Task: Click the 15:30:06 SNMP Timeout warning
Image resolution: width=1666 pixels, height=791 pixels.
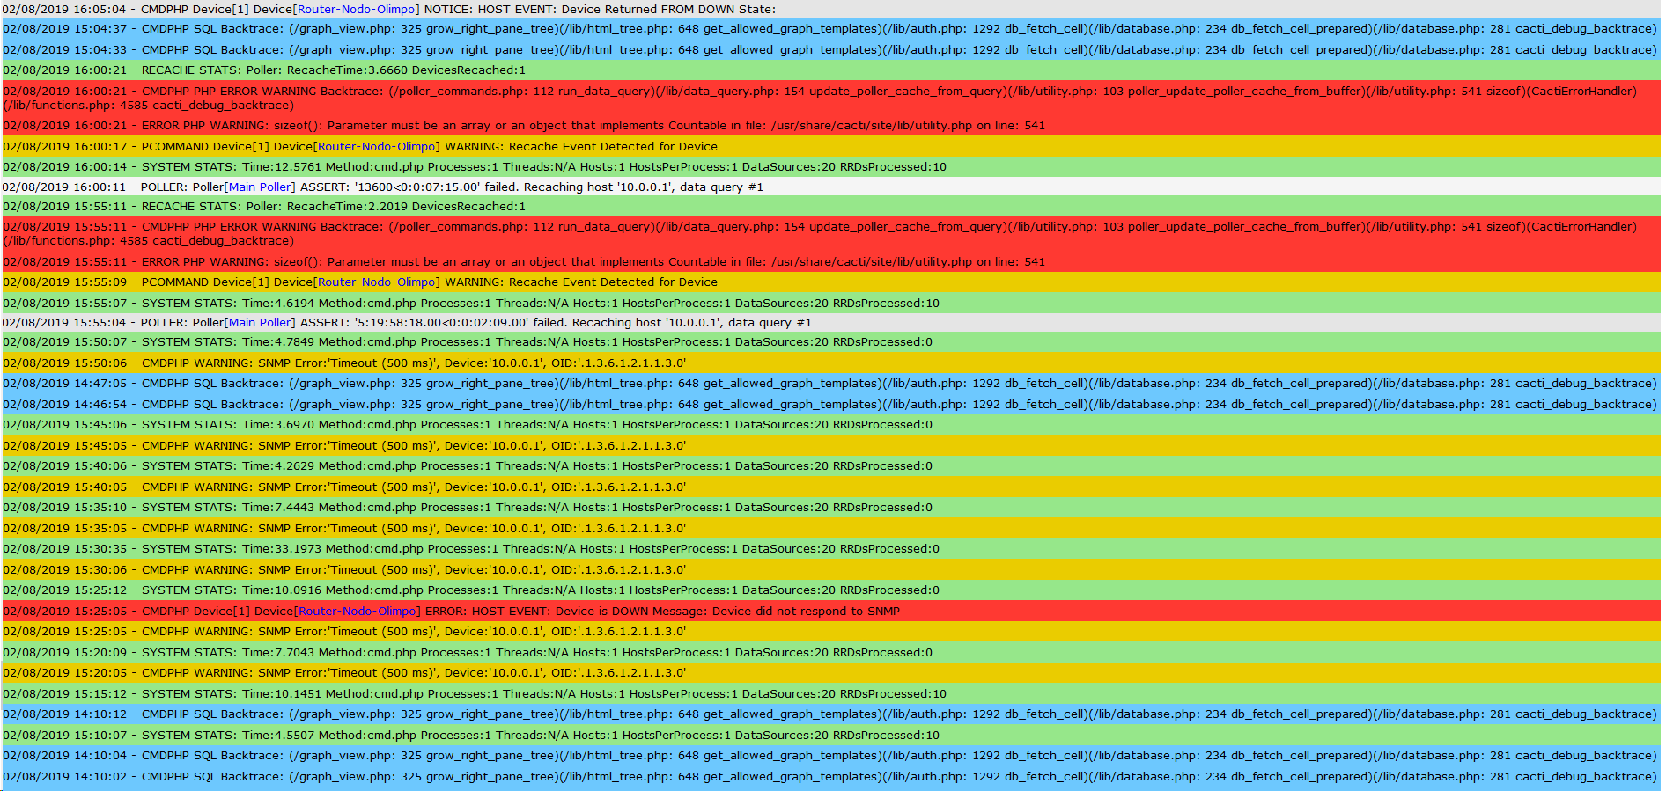Action: (x=831, y=570)
